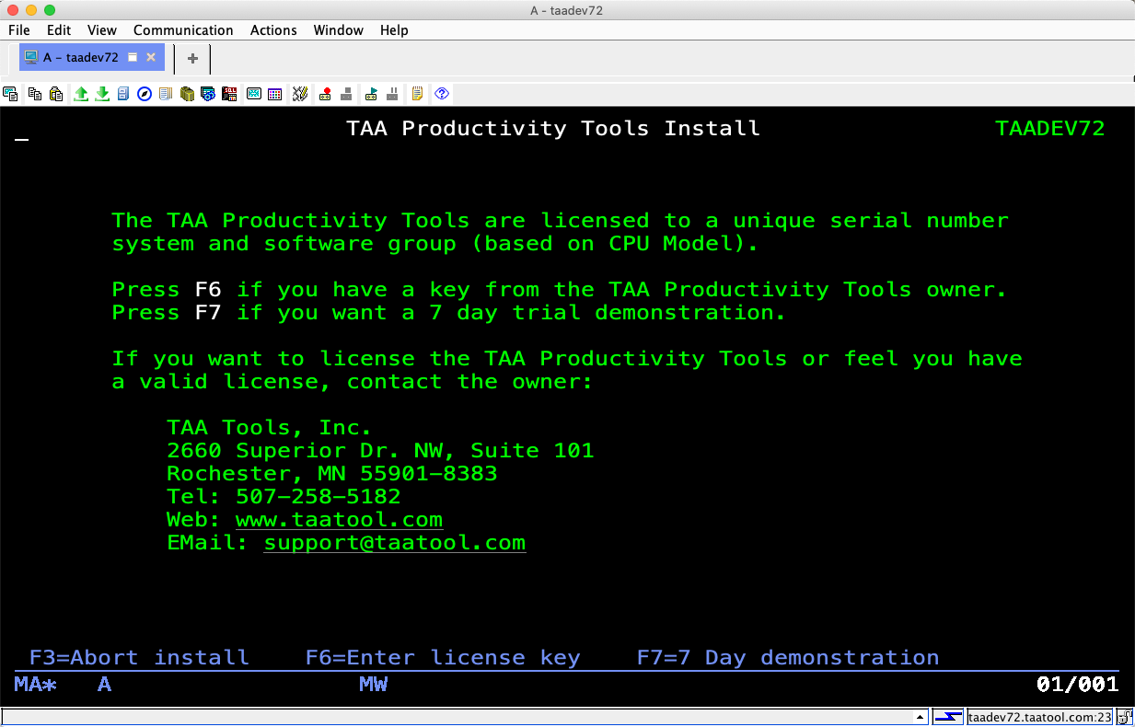Viewport: 1135px width, 727px height.
Task: Click the MW indicator in the status line
Action: 373,685
